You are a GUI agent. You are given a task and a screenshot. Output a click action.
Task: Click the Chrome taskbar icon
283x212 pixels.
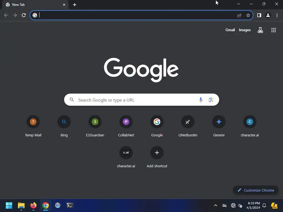pyautogui.click(x=46, y=205)
